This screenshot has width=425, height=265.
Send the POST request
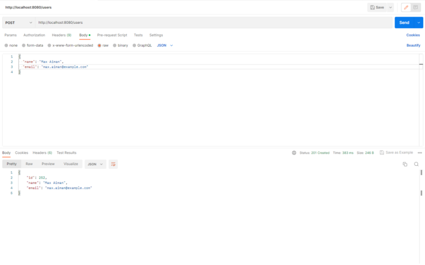404,23
